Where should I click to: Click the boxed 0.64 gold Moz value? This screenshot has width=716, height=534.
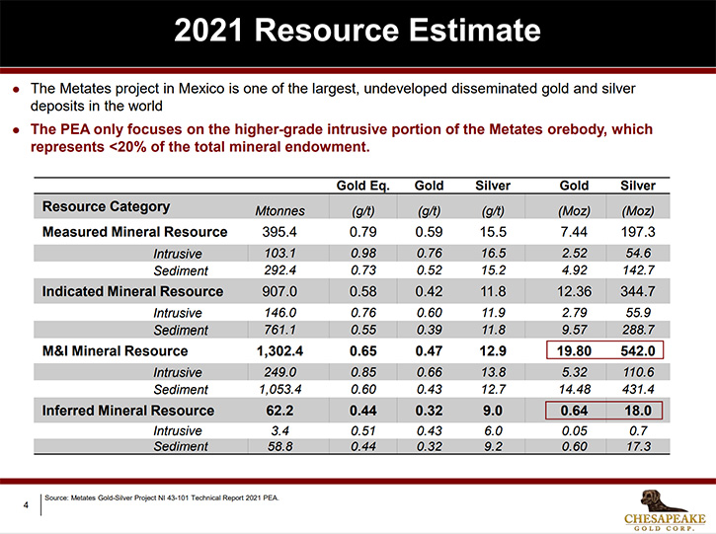click(x=574, y=411)
